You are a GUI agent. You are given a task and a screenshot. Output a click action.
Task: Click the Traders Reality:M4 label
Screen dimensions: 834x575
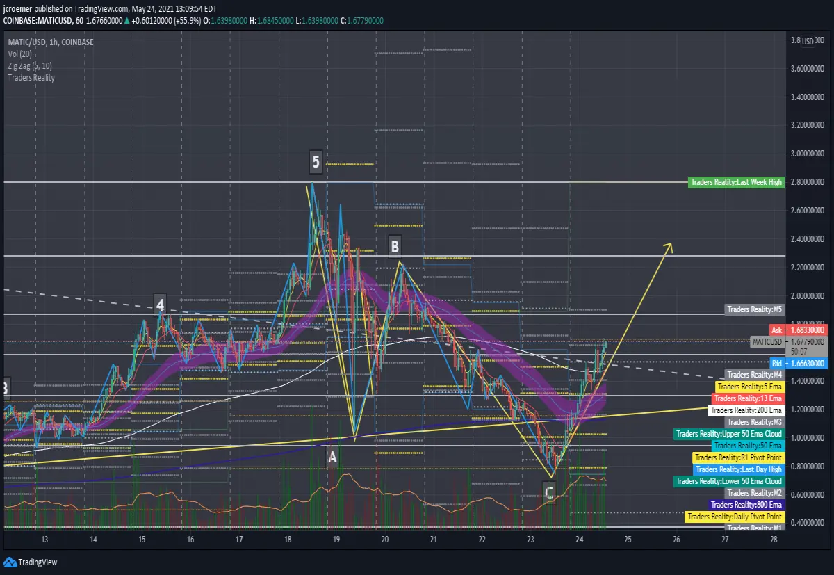(x=755, y=375)
